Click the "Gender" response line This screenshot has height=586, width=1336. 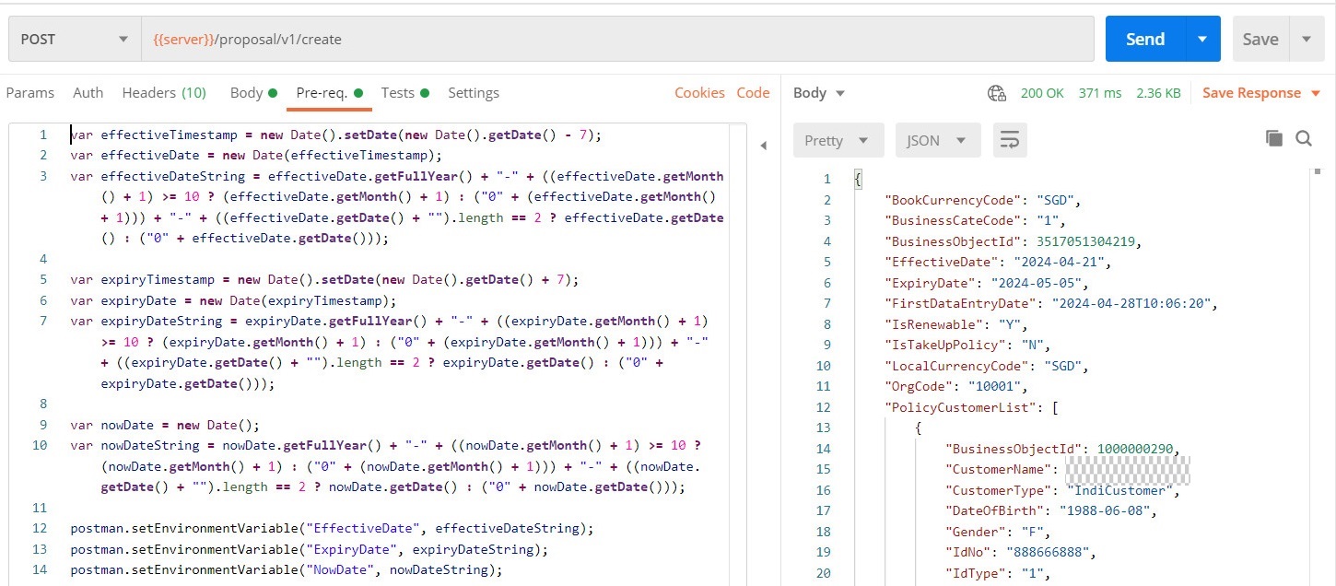pyautogui.click(x=998, y=532)
